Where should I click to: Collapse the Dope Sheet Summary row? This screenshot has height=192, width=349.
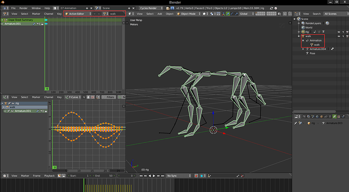coord(2,20)
